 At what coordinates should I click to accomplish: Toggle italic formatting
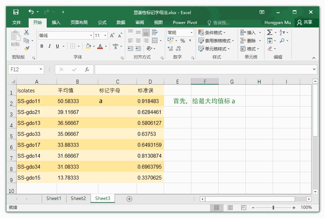pyautogui.click(x=50, y=46)
